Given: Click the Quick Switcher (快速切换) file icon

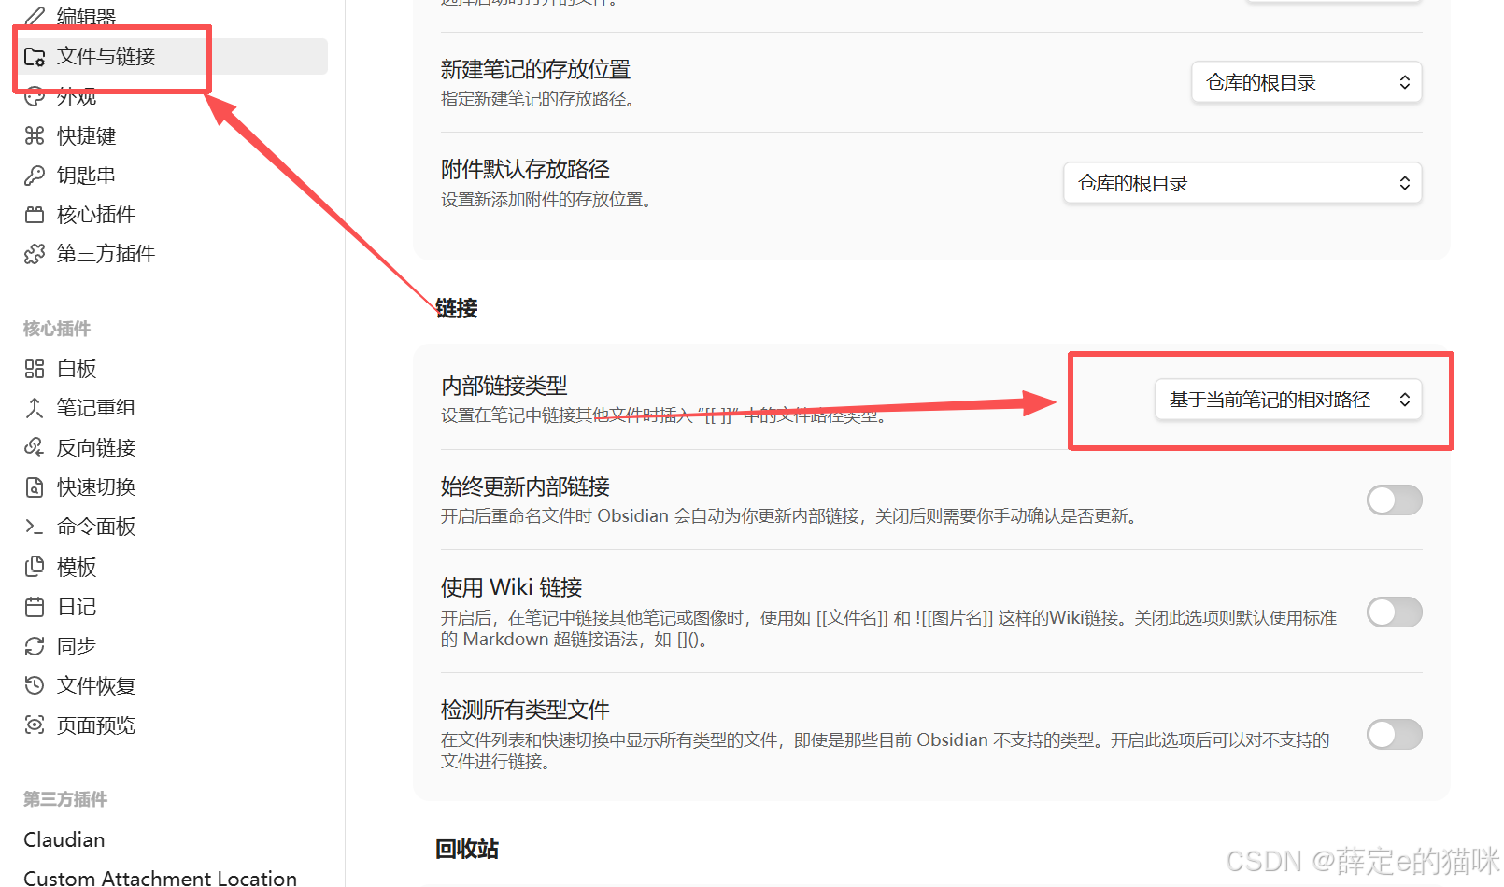Looking at the screenshot, I should pos(35,487).
